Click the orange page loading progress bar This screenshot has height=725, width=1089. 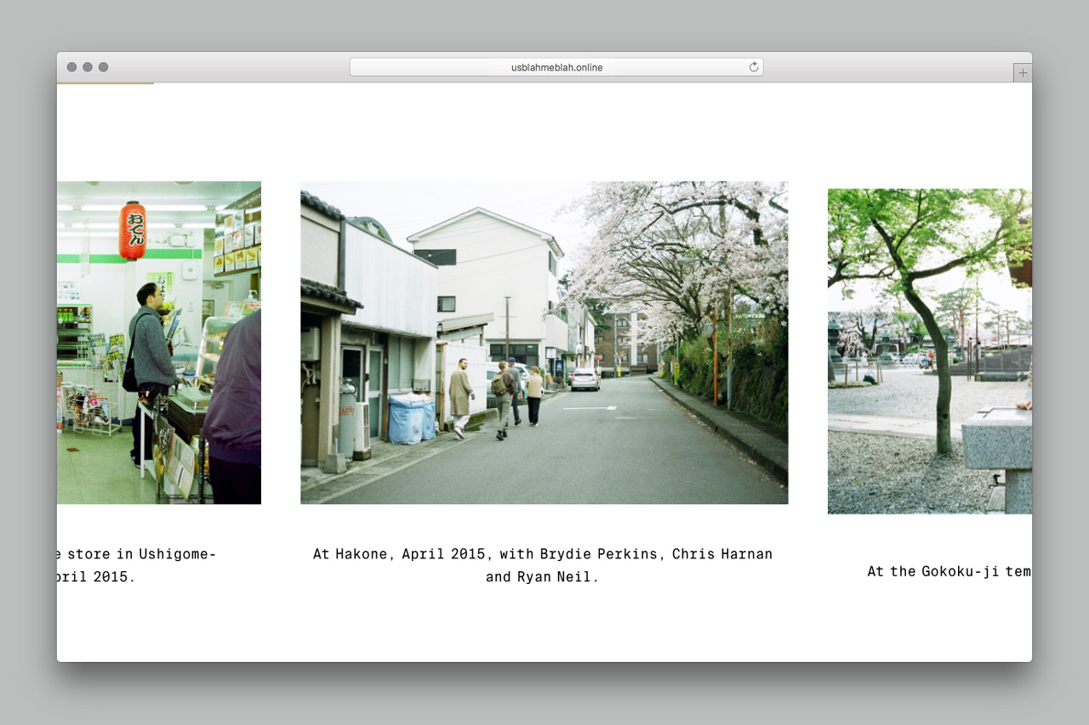point(105,83)
